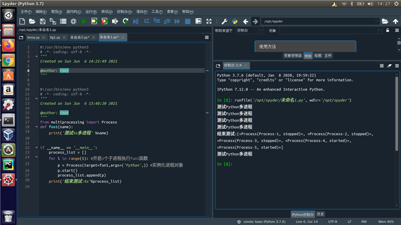
Task: Step into the function in debugger
Action: tap(157, 21)
